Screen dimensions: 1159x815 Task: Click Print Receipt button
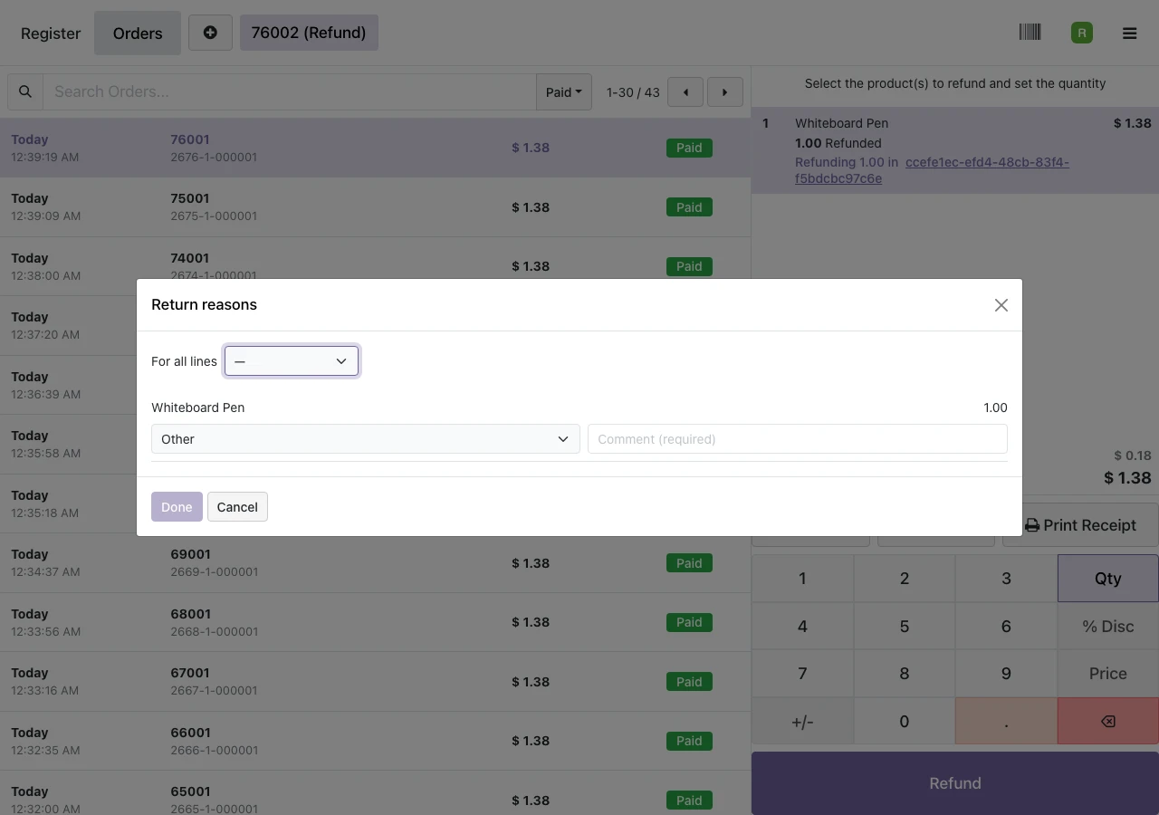(1080, 525)
